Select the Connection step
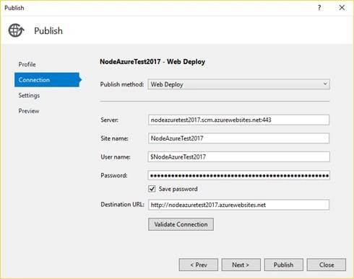Screen dimensions: 354x279 tap(48, 80)
